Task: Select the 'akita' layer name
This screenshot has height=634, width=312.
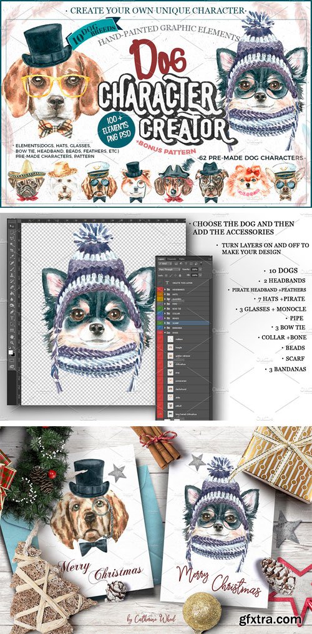Action: 177,397
